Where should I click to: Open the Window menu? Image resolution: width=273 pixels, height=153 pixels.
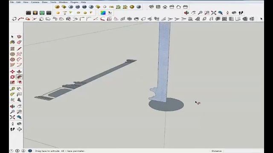pos(63,2)
